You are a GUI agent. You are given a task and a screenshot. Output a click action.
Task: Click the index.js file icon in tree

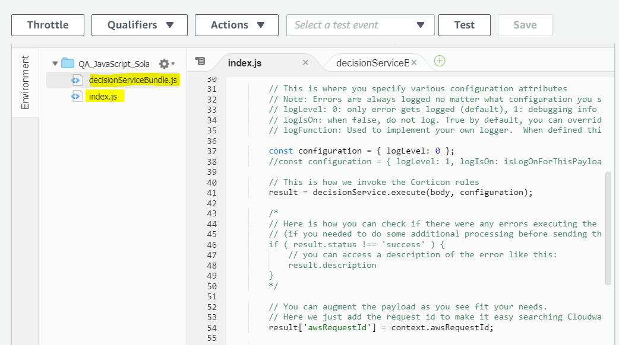click(x=77, y=96)
